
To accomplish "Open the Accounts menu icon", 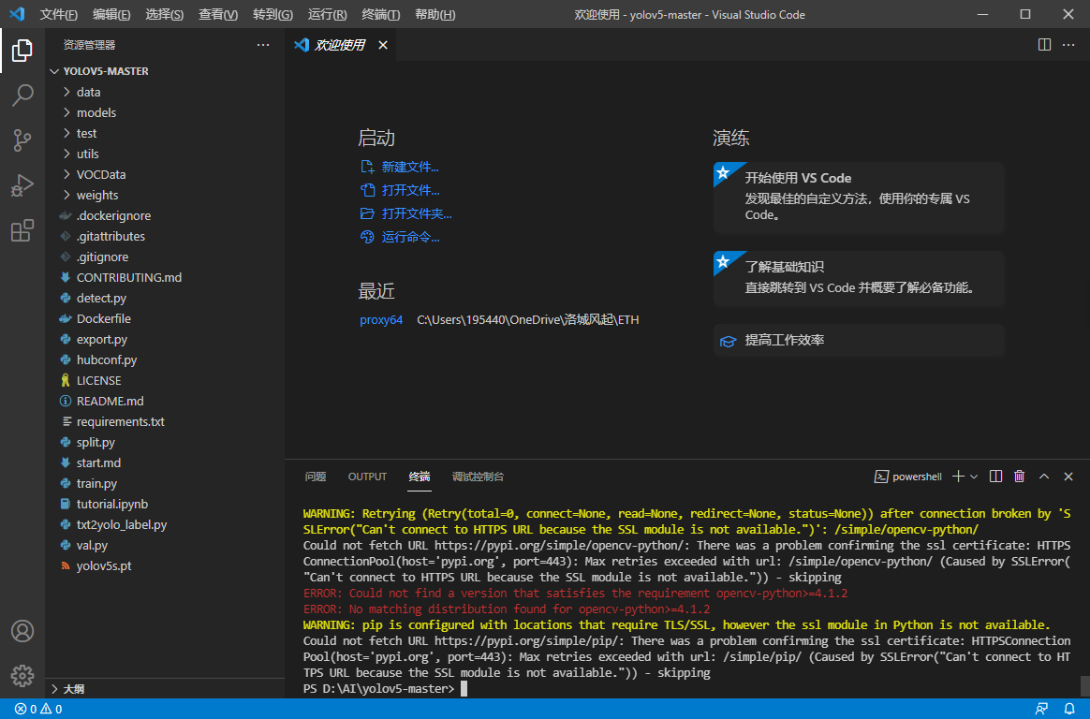I will pos(22,631).
